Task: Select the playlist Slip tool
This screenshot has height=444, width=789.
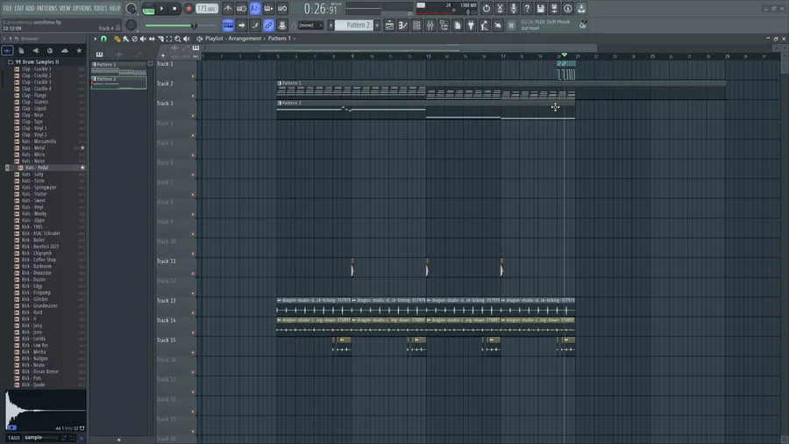Action: click(152, 39)
